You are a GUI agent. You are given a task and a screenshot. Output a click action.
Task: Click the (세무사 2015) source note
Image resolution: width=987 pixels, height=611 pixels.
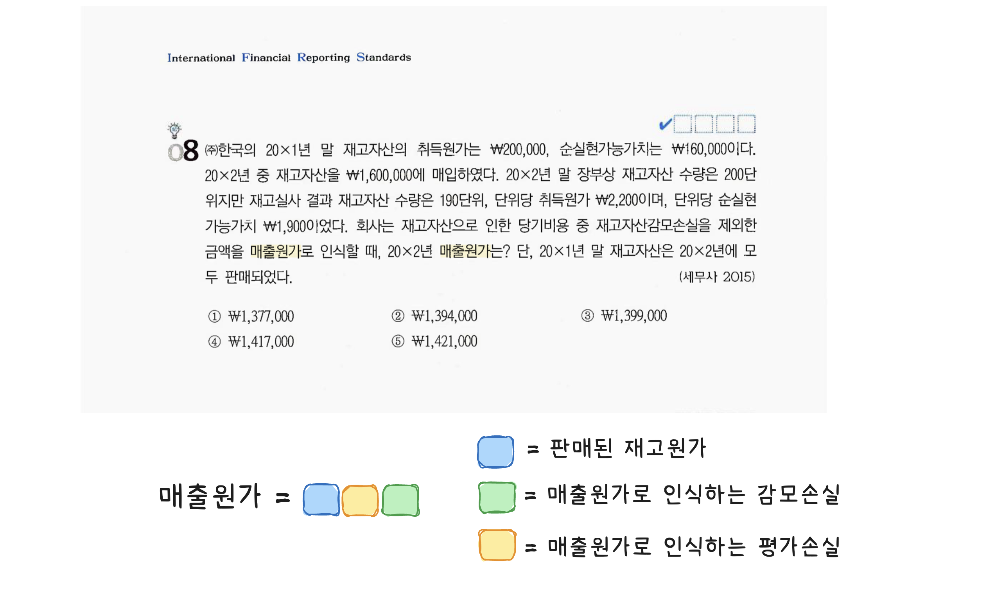pos(716,277)
